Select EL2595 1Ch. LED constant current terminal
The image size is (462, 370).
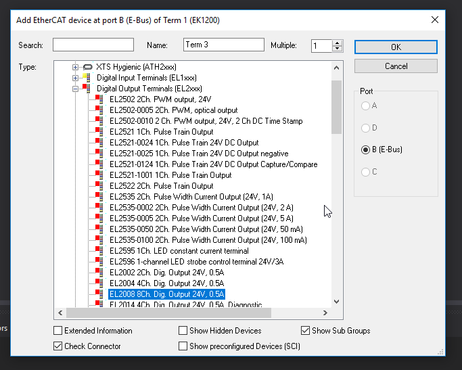click(179, 251)
